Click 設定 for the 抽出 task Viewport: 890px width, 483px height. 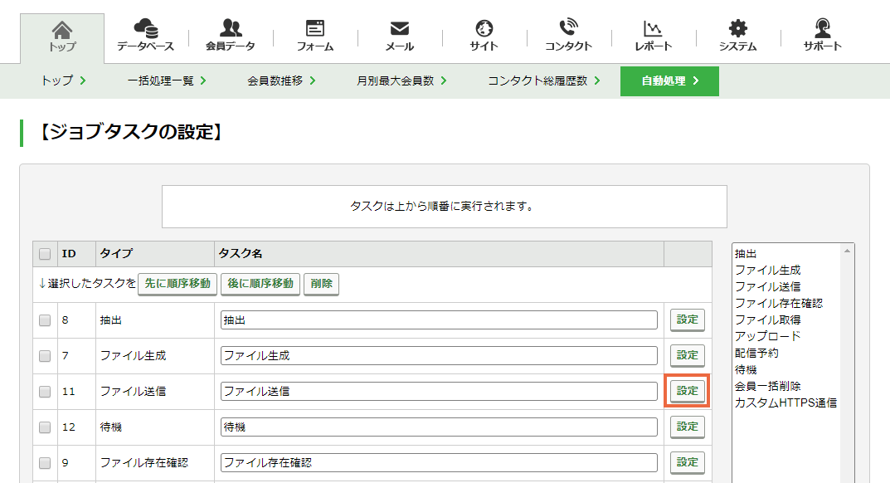click(x=688, y=320)
